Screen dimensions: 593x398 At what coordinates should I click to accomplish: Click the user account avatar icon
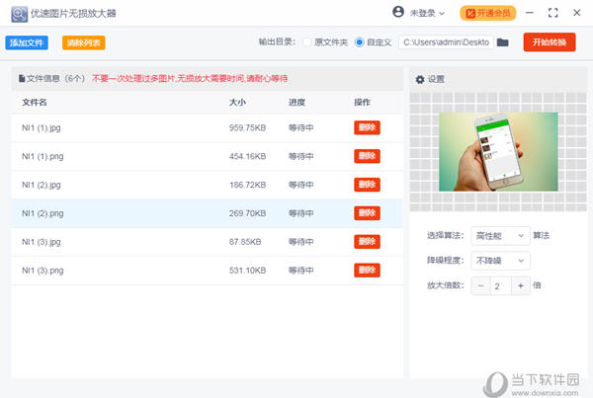398,12
